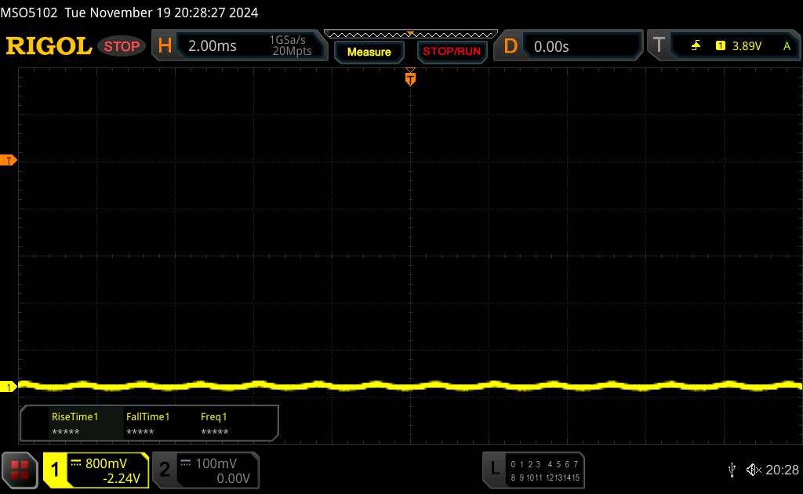Click the waveform memory position bar
The height and width of the screenshot is (494, 803).
411,35
